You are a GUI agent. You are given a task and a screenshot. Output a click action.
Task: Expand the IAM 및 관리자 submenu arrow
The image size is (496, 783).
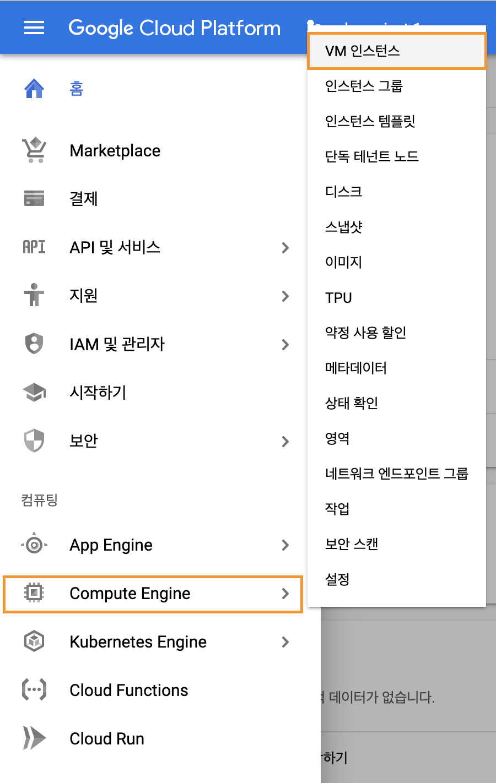click(285, 345)
